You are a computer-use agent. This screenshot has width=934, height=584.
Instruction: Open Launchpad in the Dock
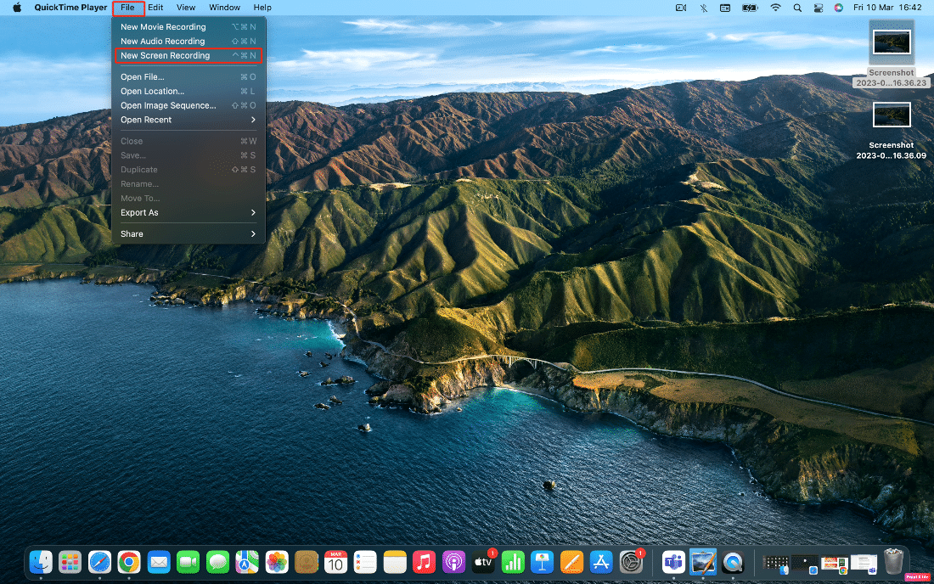[x=70, y=562]
